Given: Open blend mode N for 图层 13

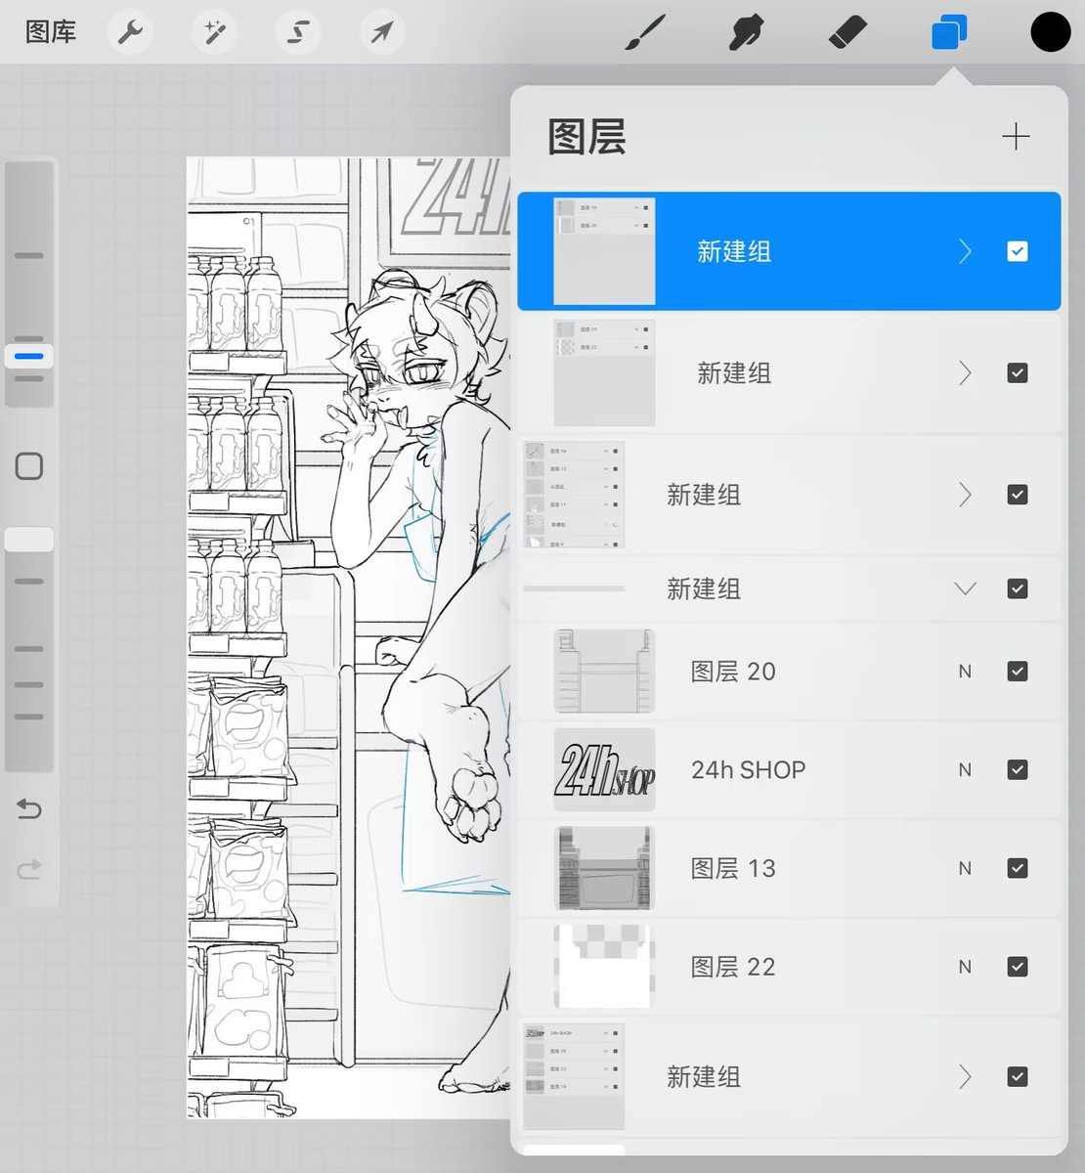Looking at the screenshot, I should click(x=965, y=868).
